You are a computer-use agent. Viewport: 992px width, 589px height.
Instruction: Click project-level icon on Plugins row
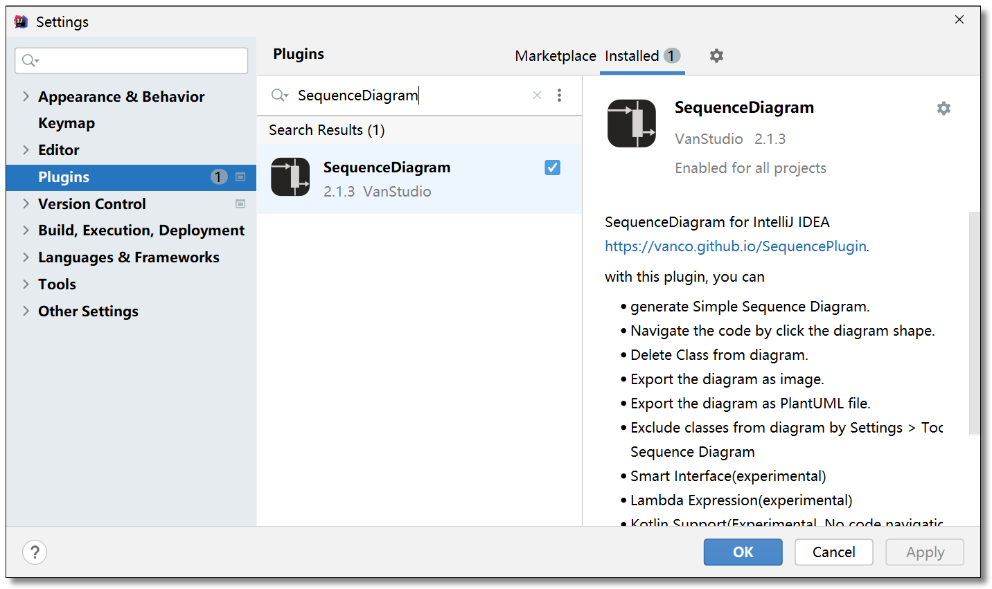(240, 177)
